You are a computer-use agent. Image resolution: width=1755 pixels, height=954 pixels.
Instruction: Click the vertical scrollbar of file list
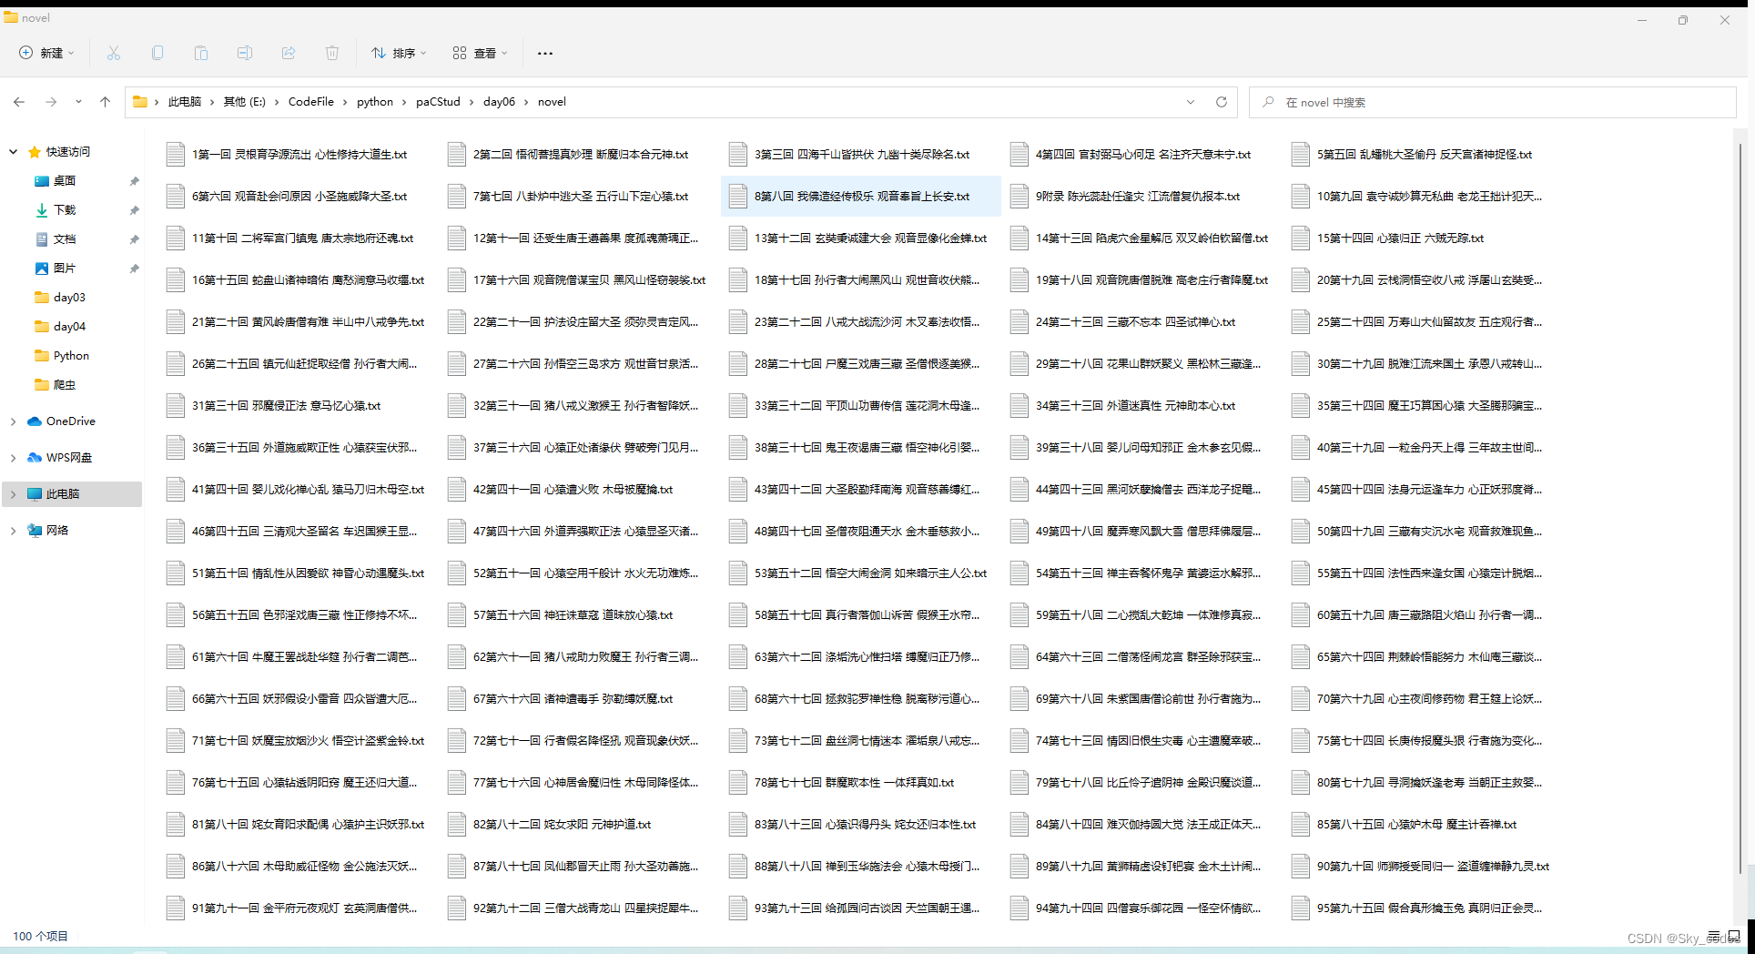(1740, 510)
